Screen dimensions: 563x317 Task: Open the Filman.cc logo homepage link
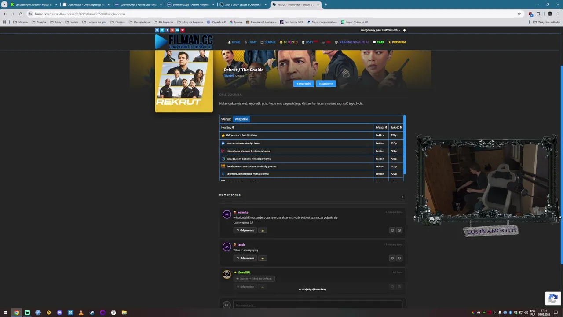coord(184,42)
